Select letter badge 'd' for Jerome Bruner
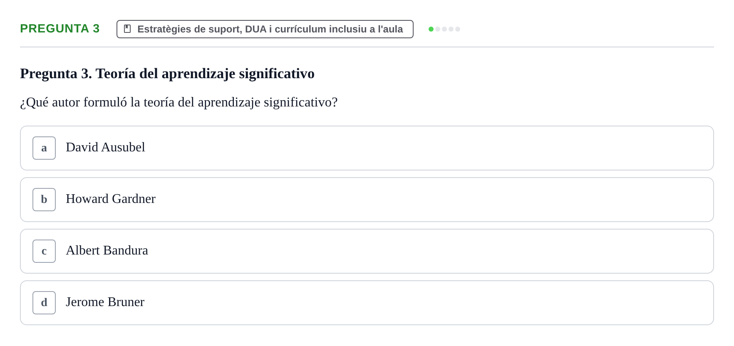734x346 pixels. point(44,303)
